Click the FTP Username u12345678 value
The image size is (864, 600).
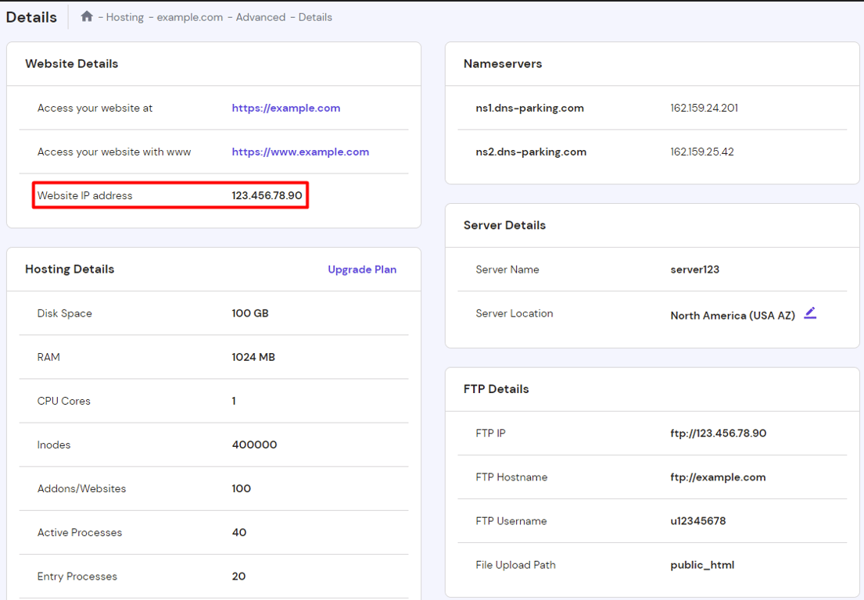tap(700, 520)
